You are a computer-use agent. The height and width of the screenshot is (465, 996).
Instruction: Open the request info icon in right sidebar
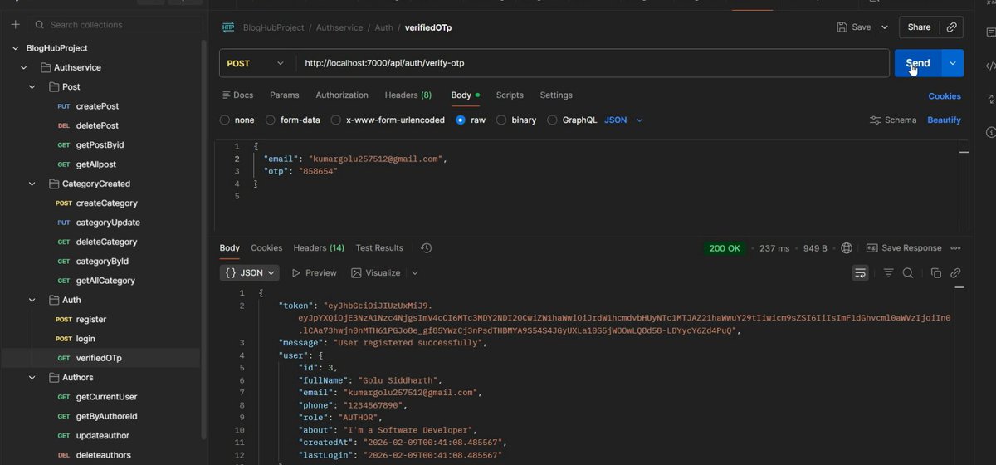(990, 133)
